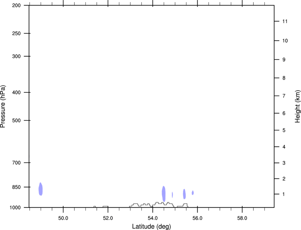The width and height of the screenshot is (301, 230).
Task: Pick the 9 km height label
Action: click(x=284, y=60)
